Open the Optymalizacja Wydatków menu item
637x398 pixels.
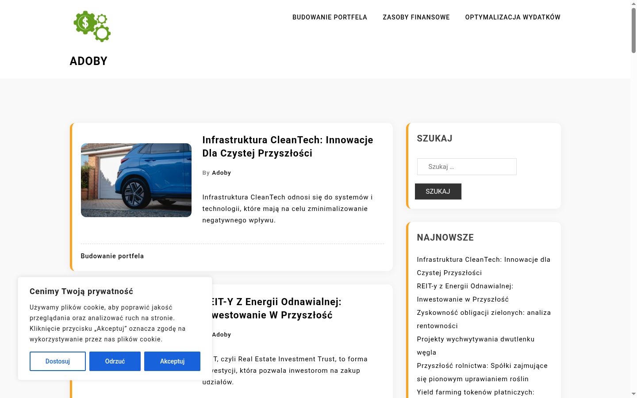click(513, 17)
